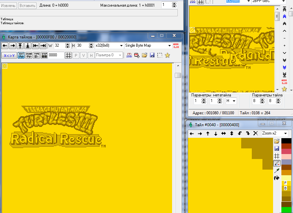This screenshot has width=293, height=213.
Task: Click the star bookmark in tile map toolbar
Action: tap(167, 55)
